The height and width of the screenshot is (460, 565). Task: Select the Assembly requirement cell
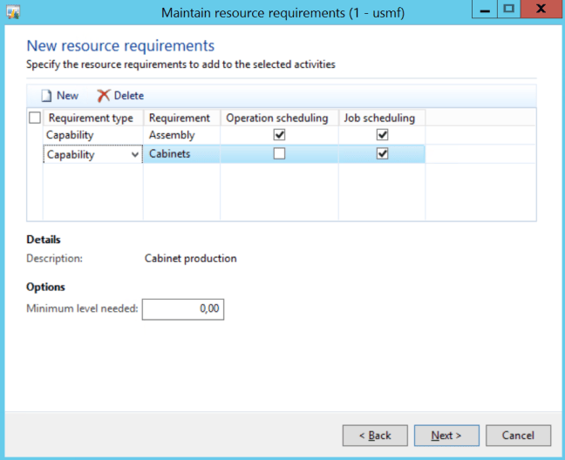(x=182, y=135)
